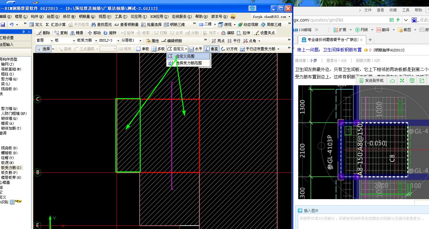Click the smiley face feedback icon
Viewport: 429px width, 229px height.
coord(233,17)
